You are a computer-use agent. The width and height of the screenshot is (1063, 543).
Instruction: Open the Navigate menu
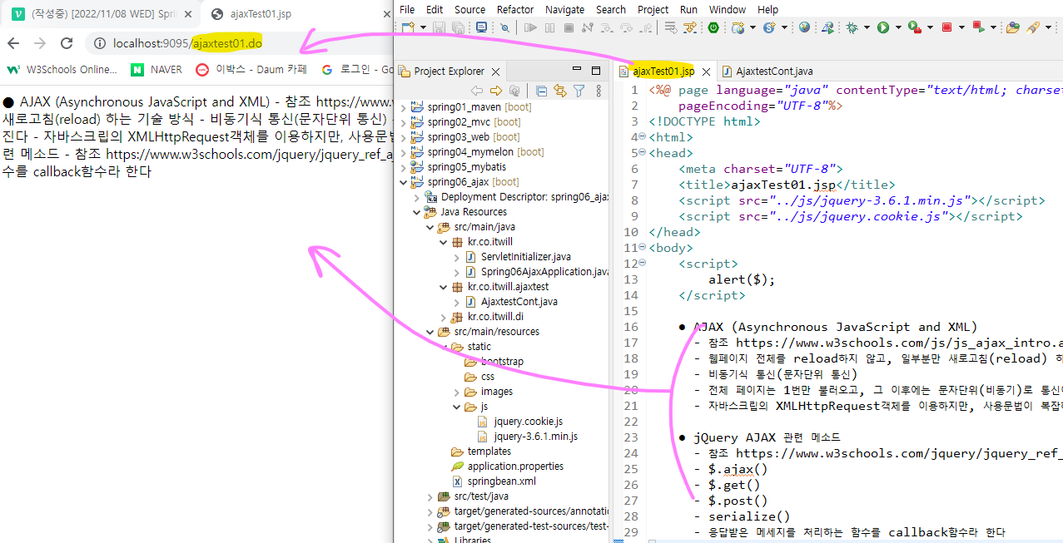tap(565, 9)
